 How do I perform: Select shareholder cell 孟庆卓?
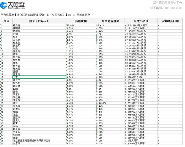pos(39,86)
